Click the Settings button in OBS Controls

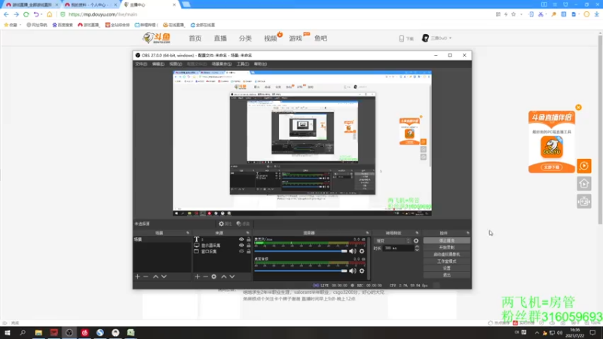pos(446,268)
